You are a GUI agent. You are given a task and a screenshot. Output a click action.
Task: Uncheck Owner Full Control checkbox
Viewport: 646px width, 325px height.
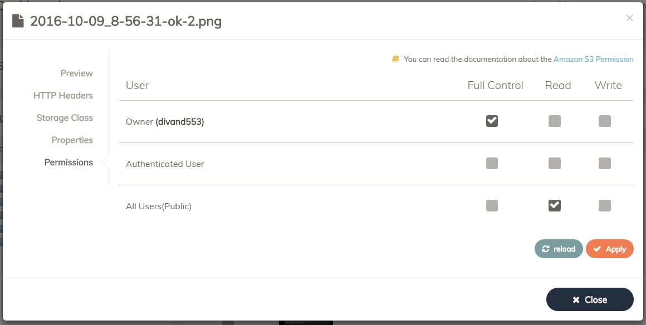point(492,121)
